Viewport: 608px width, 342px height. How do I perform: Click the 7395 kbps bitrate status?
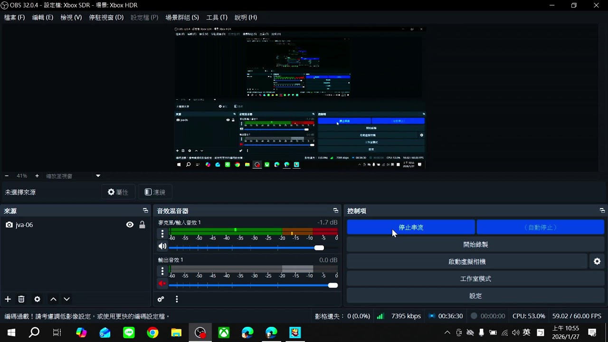pyautogui.click(x=406, y=316)
